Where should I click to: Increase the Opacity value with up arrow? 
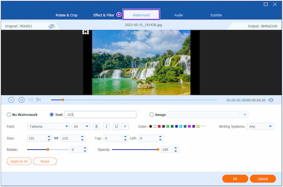click(175, 148)
